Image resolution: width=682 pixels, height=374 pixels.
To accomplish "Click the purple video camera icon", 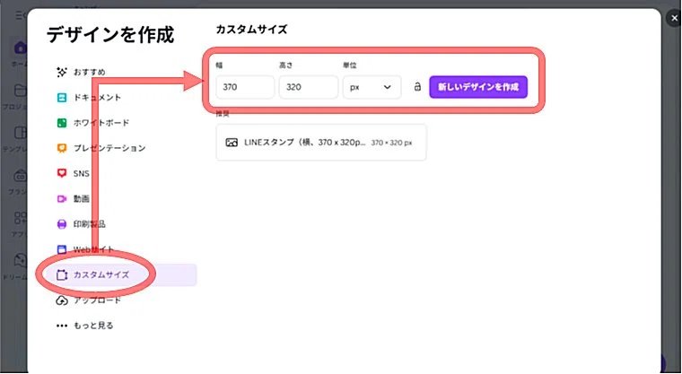I will coord(62,199).
